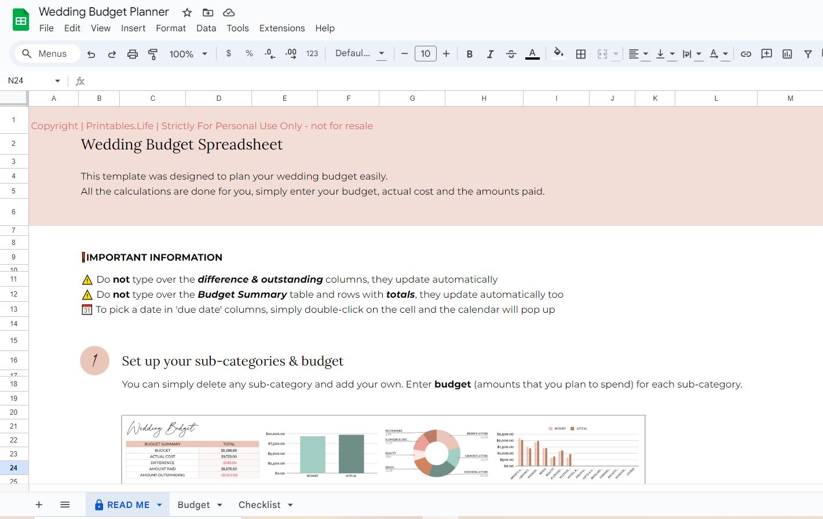
Task: Create a filter with the funnel icon
Action: tap(807, 53)
